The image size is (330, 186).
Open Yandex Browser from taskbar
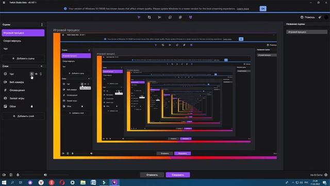click(41, 182)
